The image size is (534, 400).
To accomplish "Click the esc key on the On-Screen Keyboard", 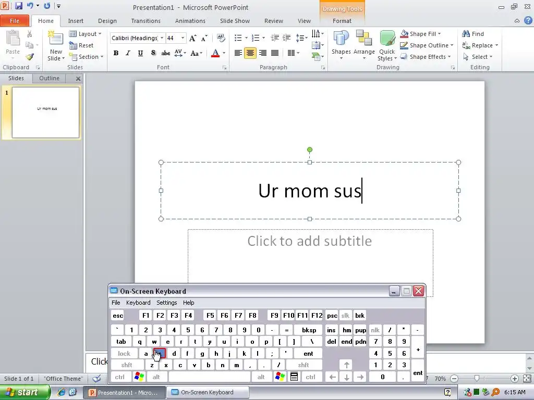I will coord(118,316).
